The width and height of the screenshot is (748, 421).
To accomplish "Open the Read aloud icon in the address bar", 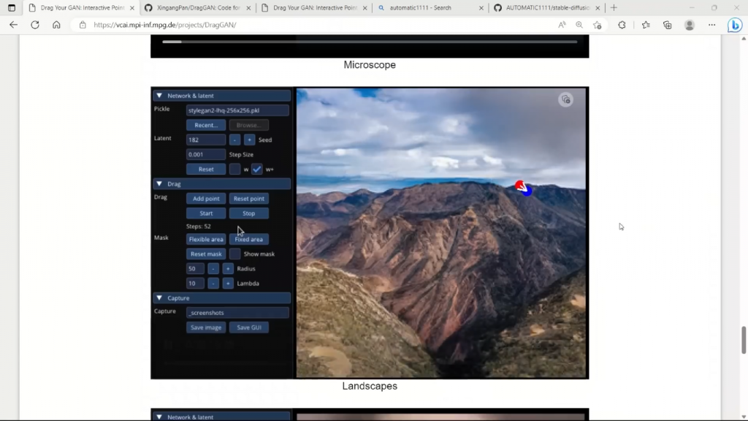I will (x=562, y=25).
